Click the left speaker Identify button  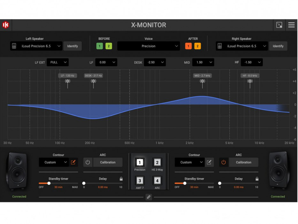pos(73,46)
